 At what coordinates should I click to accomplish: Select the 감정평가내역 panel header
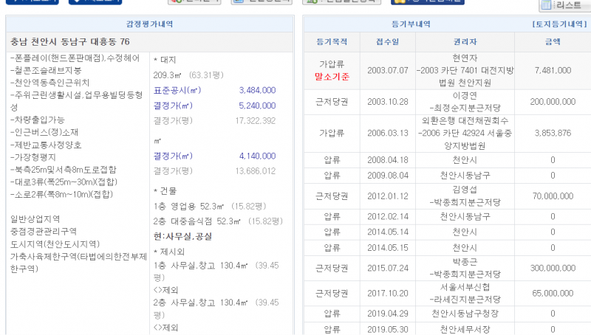click(151, 24)
